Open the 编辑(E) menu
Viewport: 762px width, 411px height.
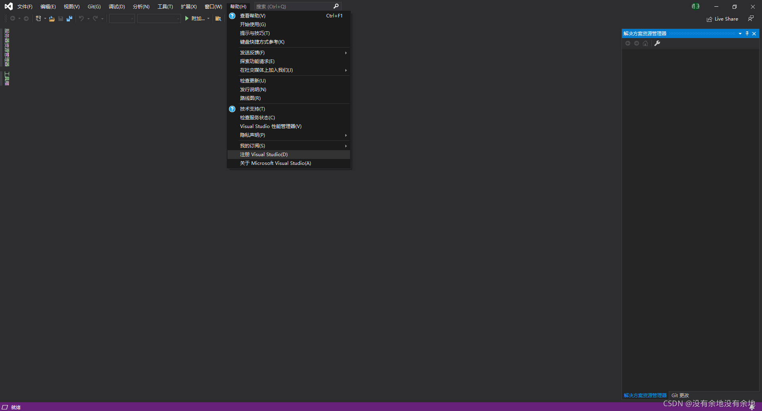click(x=48, y=7)
